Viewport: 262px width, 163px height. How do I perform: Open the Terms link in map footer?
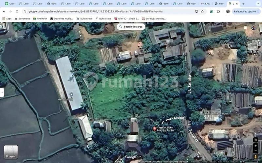204,162
